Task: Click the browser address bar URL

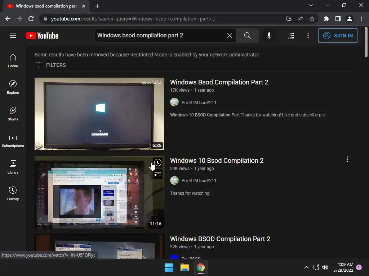Action: point(133,19)
